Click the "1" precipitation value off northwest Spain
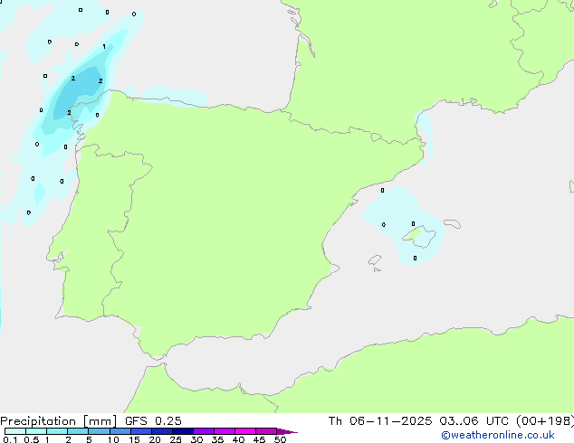This screenshot has width=574, height=443. (103, 46)
